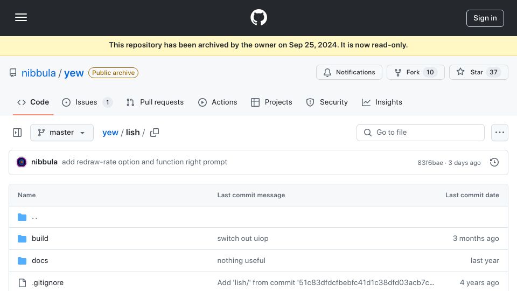Click the 'Public archive' label
517x291 pixels.
(113, 73)
